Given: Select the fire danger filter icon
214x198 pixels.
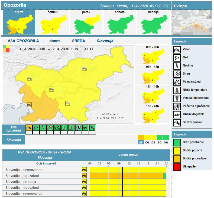Looking at the screenshot, I should (78, 128).
